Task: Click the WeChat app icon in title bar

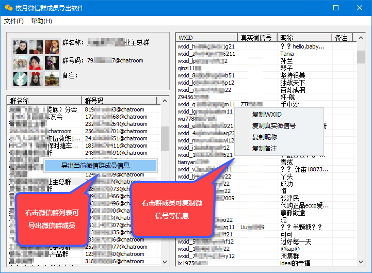Action: click(9, 8)
